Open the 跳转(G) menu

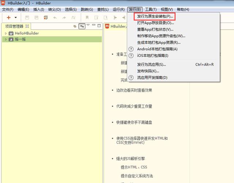(x=87, y=9)
